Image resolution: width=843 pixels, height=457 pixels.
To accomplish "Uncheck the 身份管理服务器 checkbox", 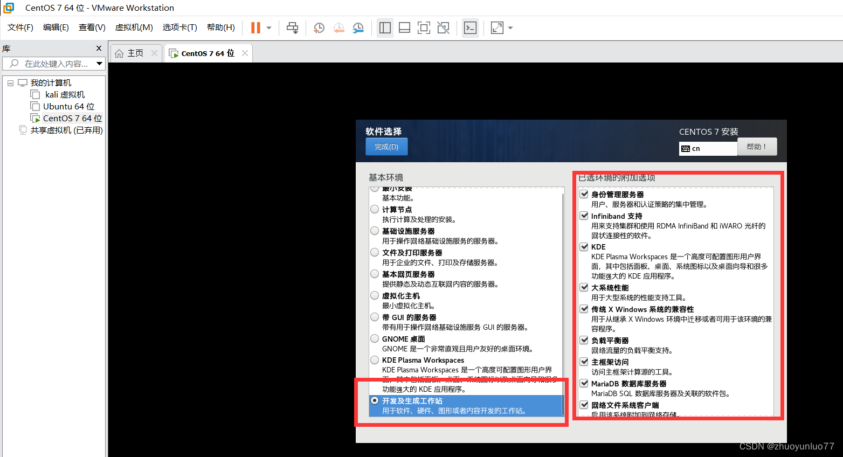I will [584, 194].
